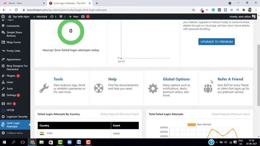Open the extensions puzzle icon
The image size is (260, 146).
pos(244,10)
